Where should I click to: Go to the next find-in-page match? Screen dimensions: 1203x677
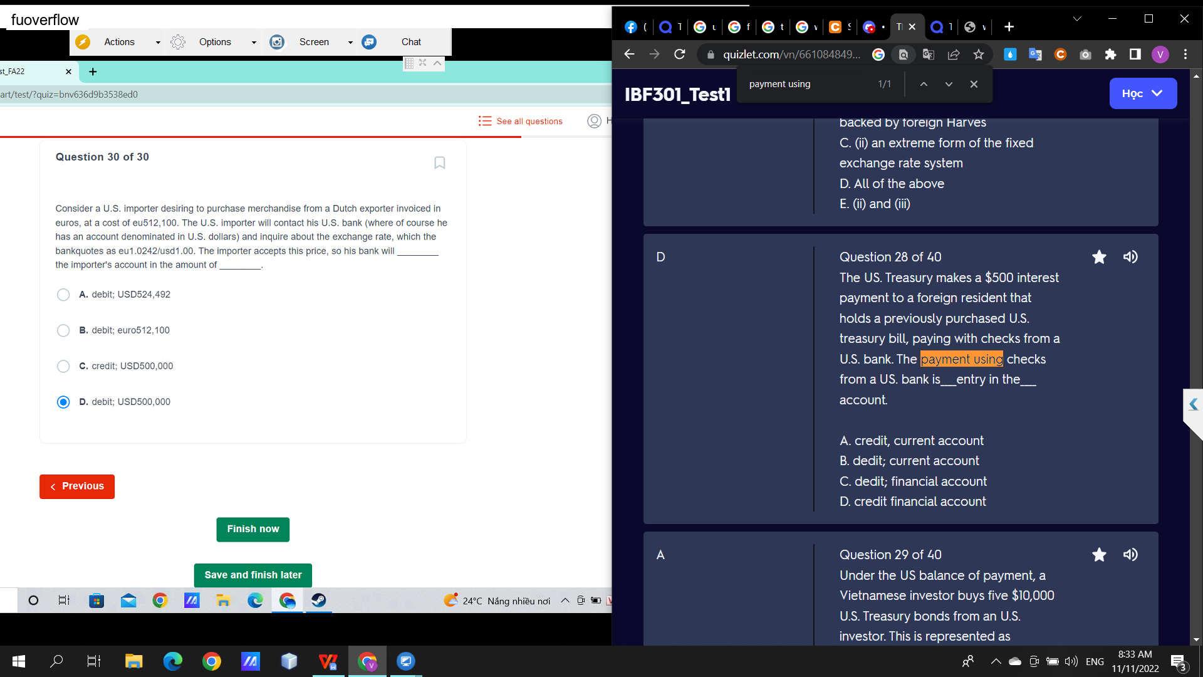click(x=949, y=84)
